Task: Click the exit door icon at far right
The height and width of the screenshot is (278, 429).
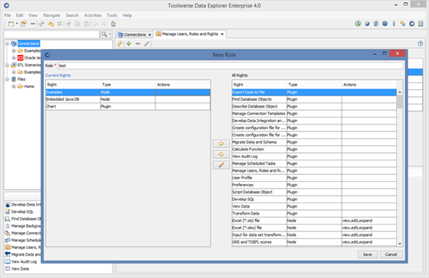Action: click(x=421, y=24)
